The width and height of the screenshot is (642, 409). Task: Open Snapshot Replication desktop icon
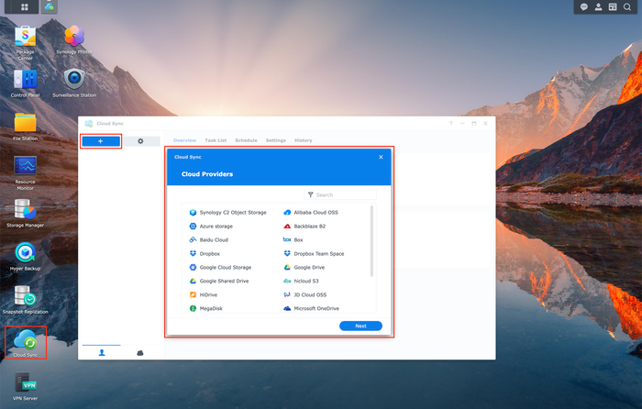(25, 296)
